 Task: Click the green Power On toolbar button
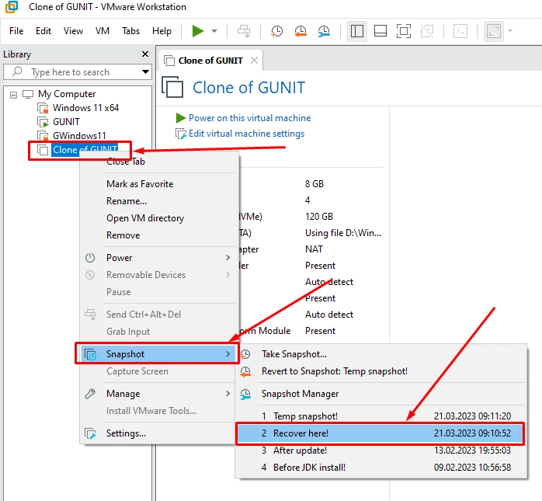tap(198, 31)
